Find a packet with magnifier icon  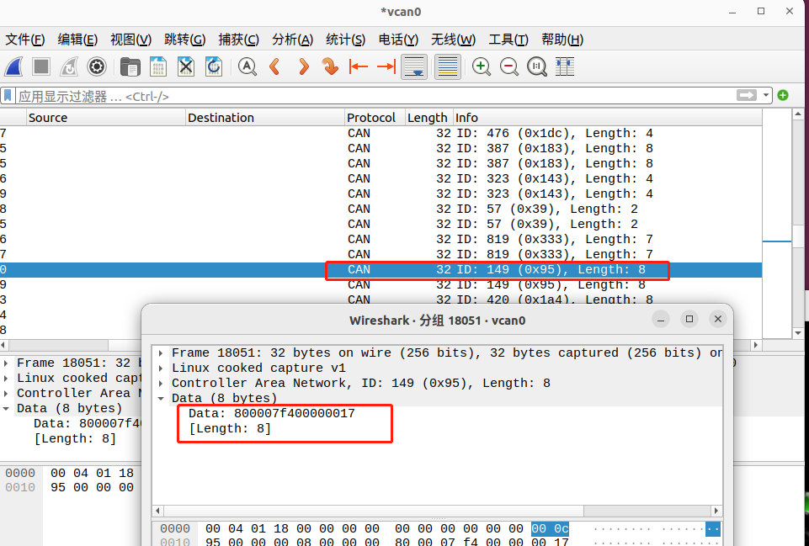click(247, 67)
